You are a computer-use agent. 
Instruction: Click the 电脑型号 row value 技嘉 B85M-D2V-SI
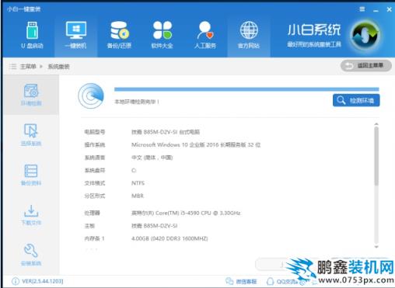[166, 132]
